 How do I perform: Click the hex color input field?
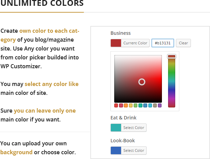(163, 43)
